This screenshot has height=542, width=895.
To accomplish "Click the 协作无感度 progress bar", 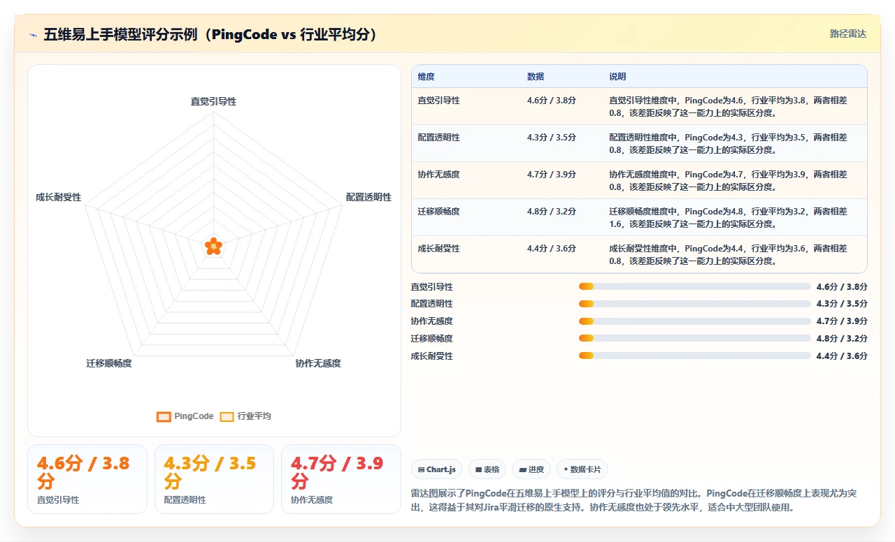I will click(x=695, y=321).
